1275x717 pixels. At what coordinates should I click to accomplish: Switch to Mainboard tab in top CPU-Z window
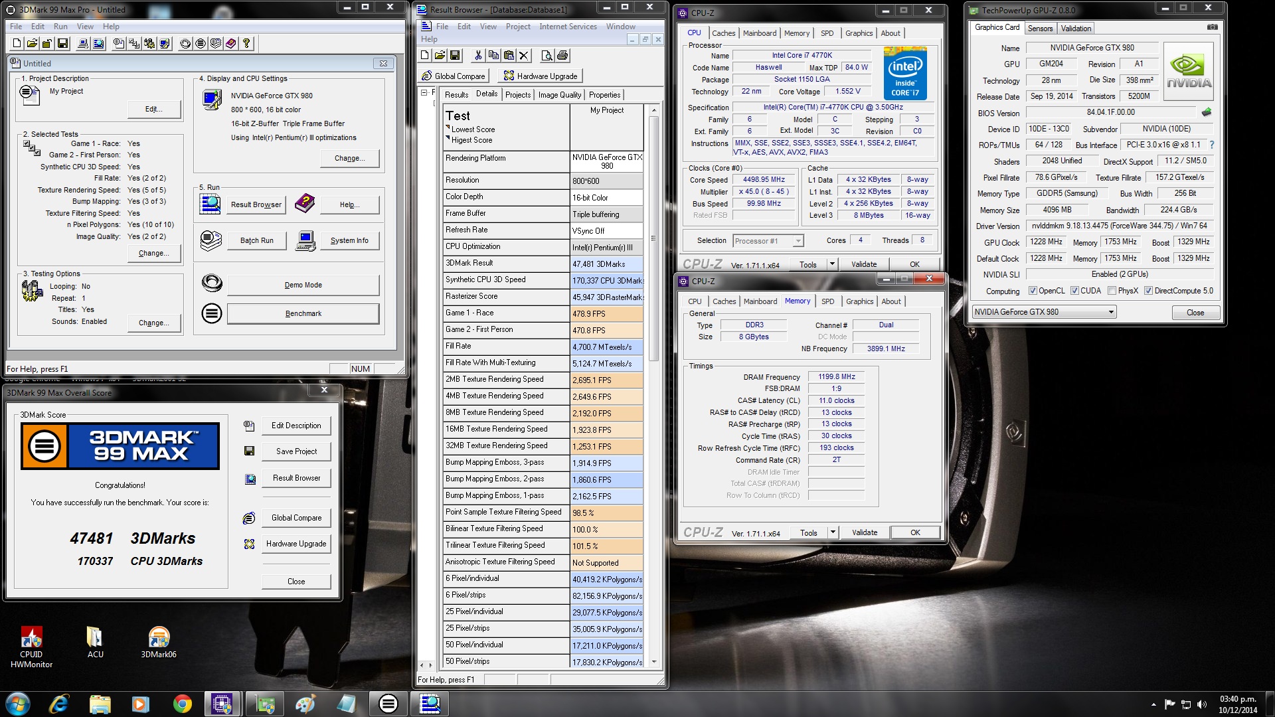point(760,33)
